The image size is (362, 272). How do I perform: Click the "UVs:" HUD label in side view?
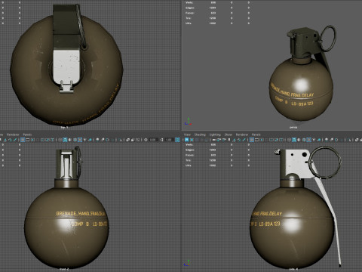point(189,165)
